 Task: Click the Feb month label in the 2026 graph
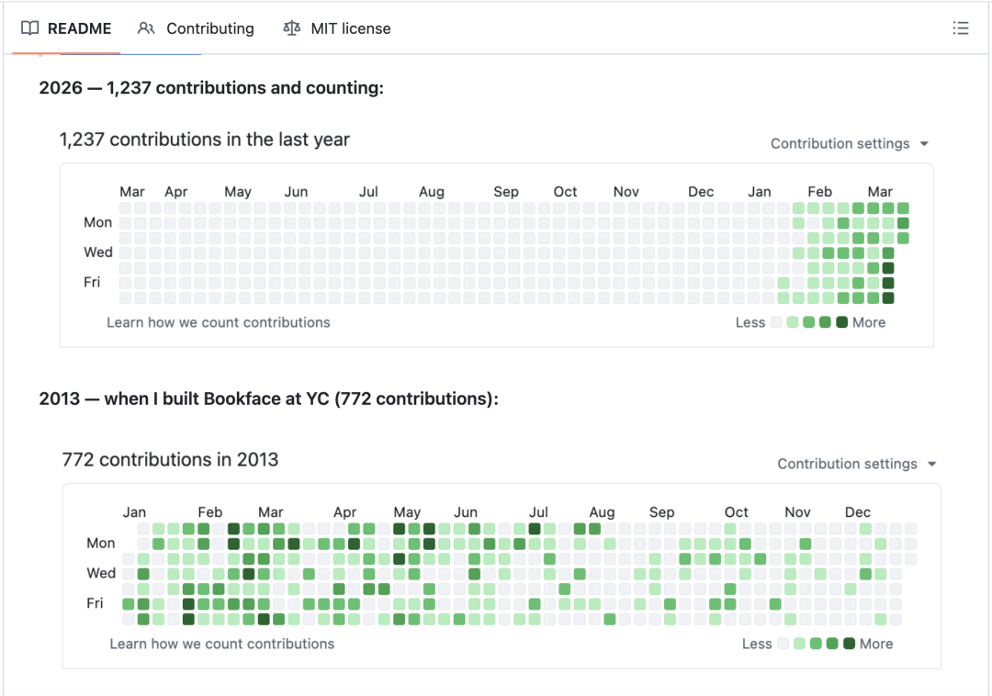pos(819,192)
